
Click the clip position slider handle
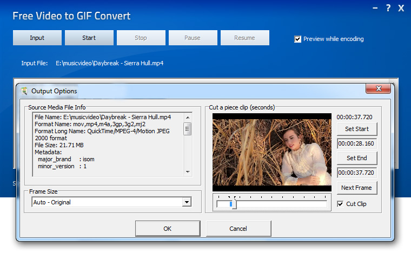pos(231,204)
